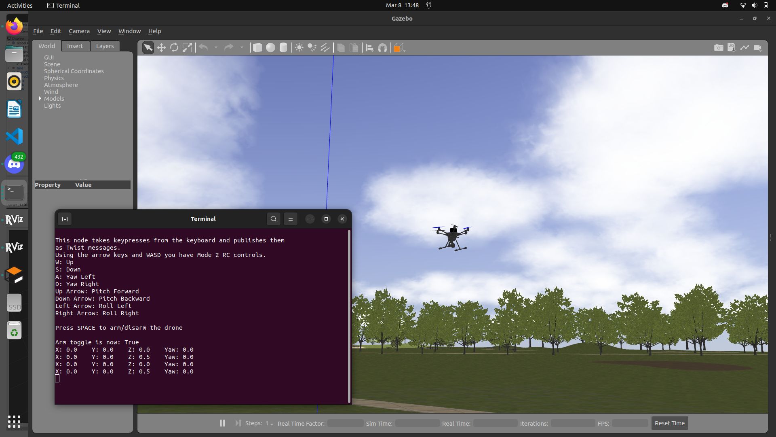Screen dimensions: 776x437
Task: Open the Plot utility icon
Action: (x=744, y=48)
